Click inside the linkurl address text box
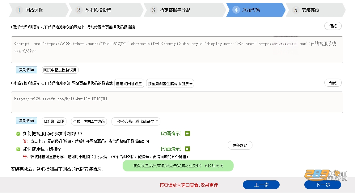The height and width of the screenshot is (193, 355). point(177,102)
